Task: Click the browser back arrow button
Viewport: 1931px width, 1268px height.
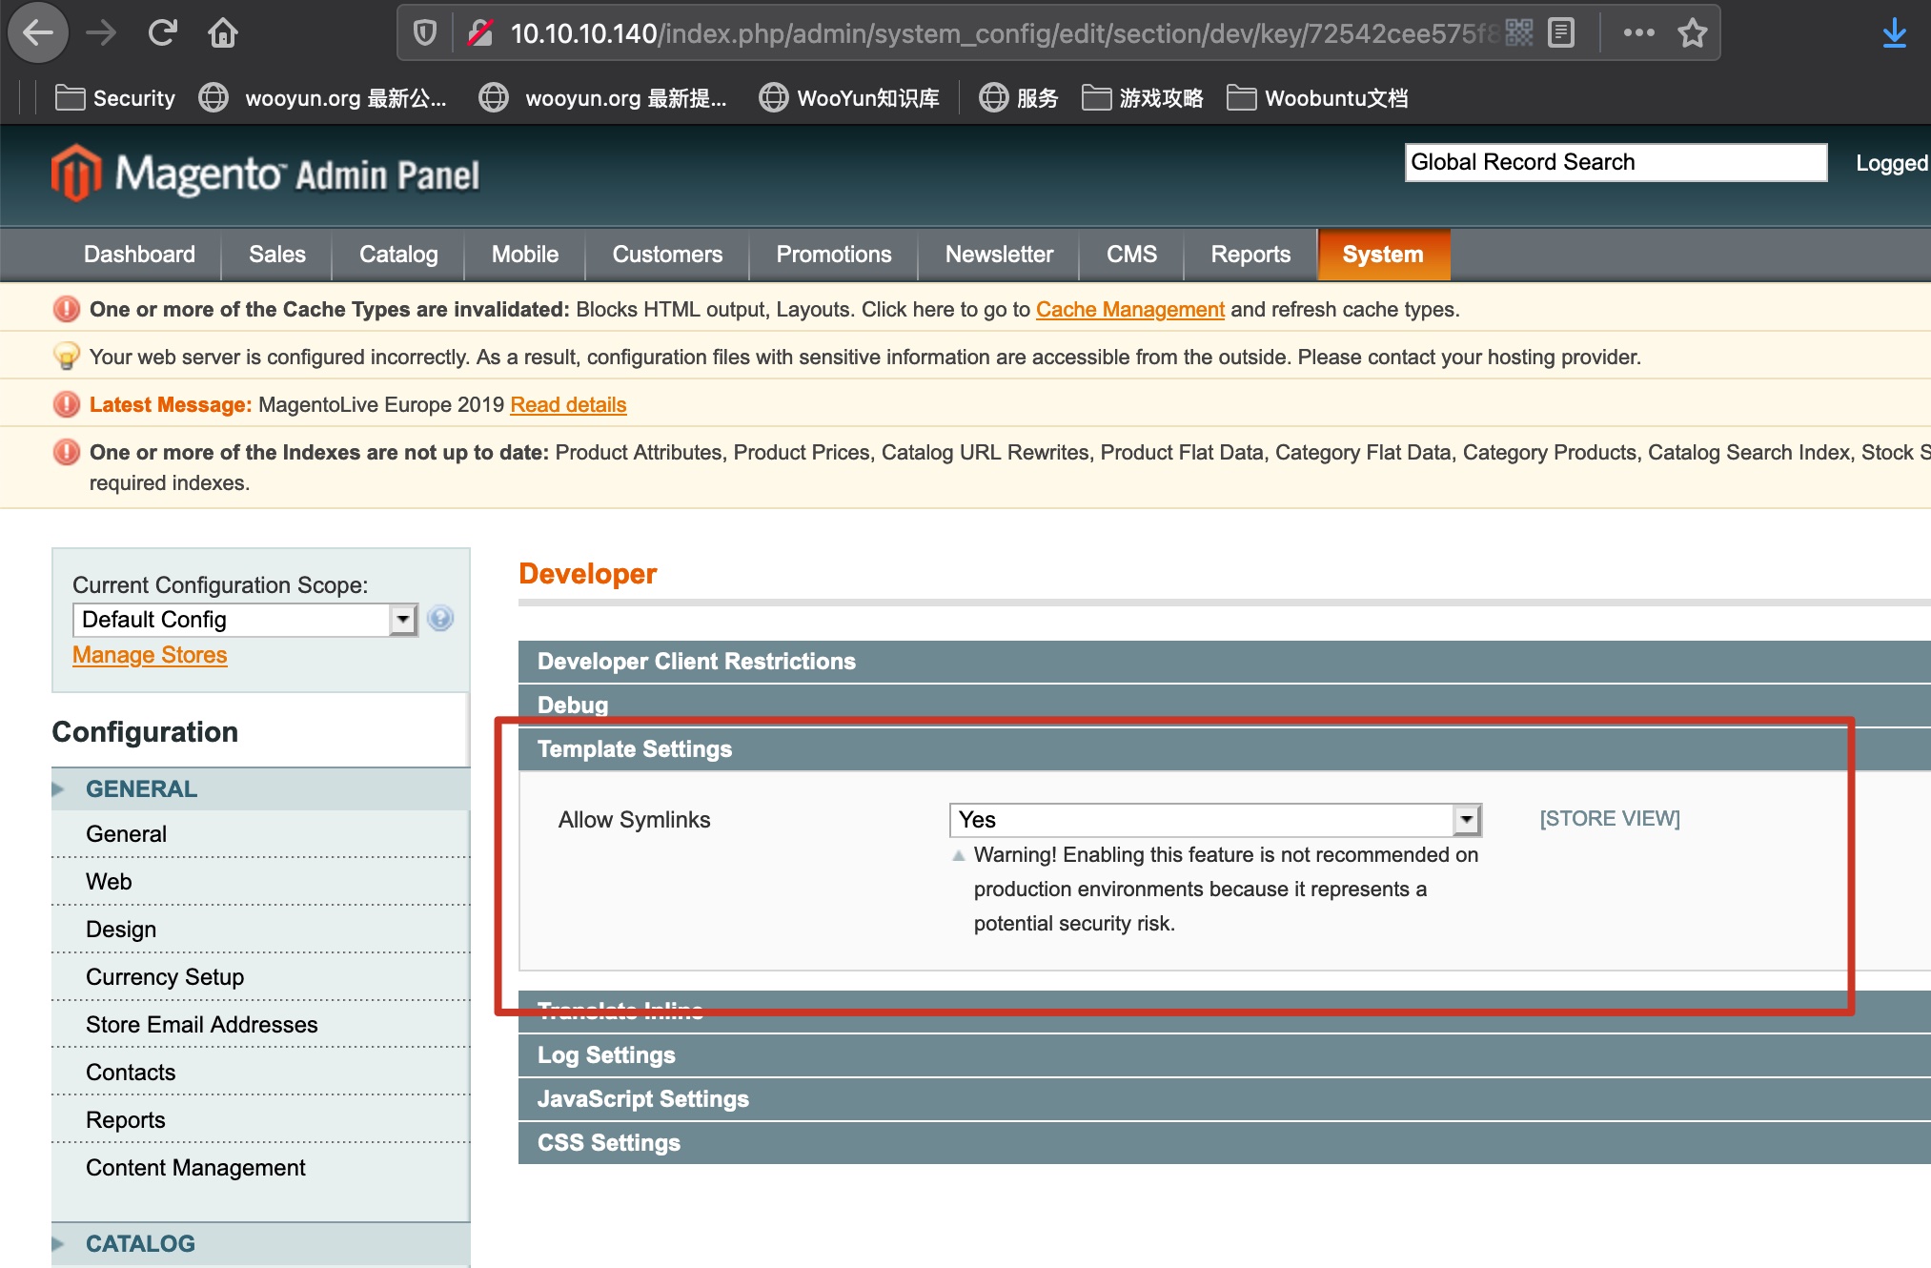Action: coord(38,33)
